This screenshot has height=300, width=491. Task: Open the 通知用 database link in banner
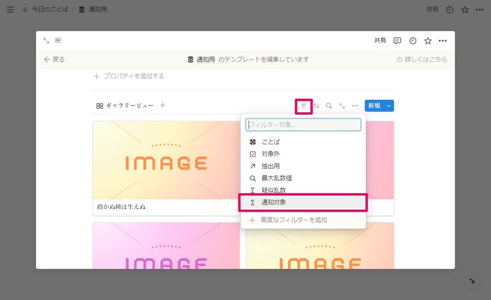point(201,59)
